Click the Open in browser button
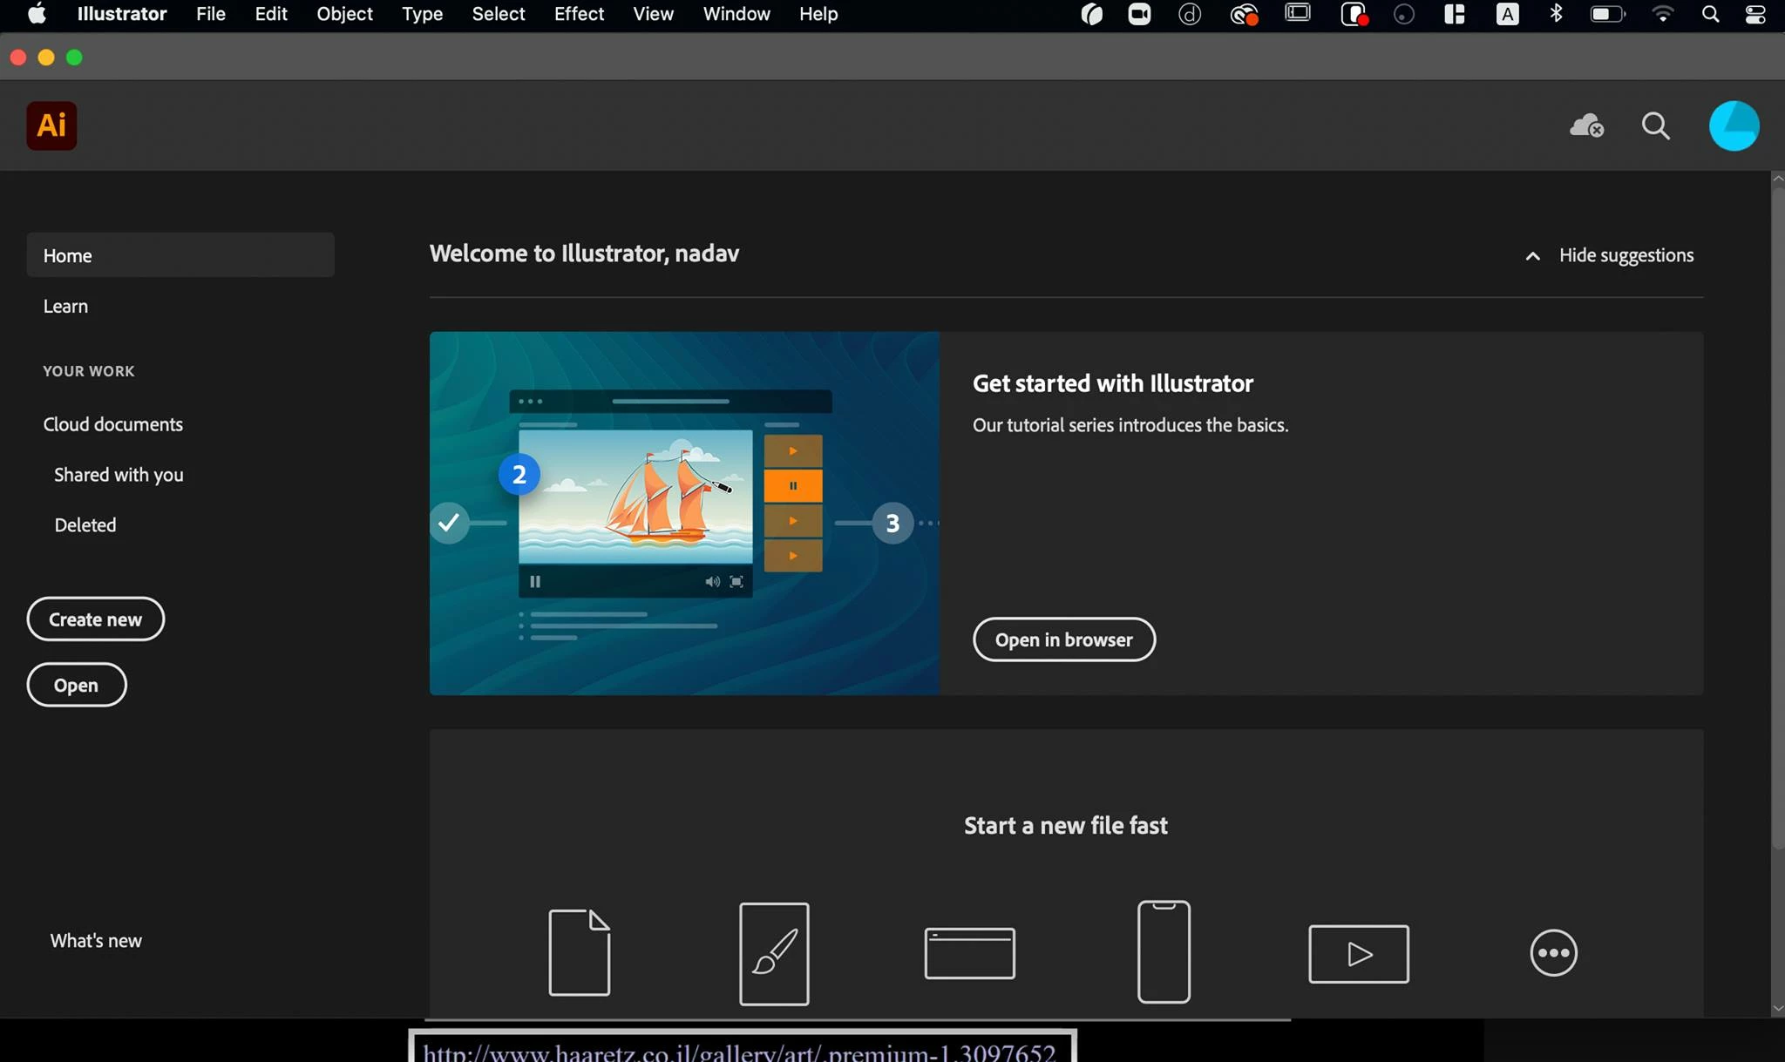1785x1062 pixels. 1063,639
